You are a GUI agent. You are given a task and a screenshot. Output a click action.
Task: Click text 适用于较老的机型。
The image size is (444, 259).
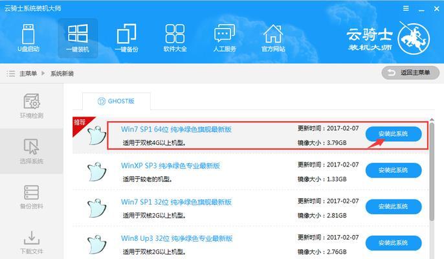(148, 179)
